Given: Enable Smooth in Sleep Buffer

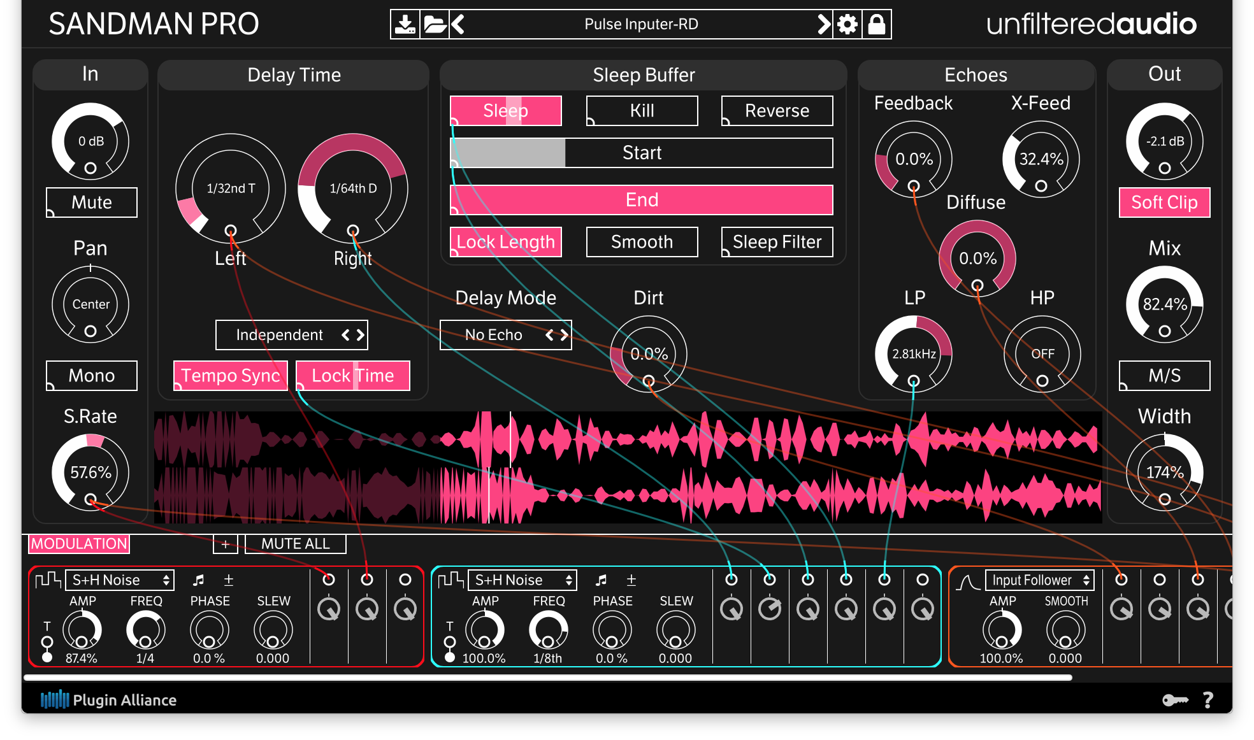Looking at the screenshot, I should [642, 242].
